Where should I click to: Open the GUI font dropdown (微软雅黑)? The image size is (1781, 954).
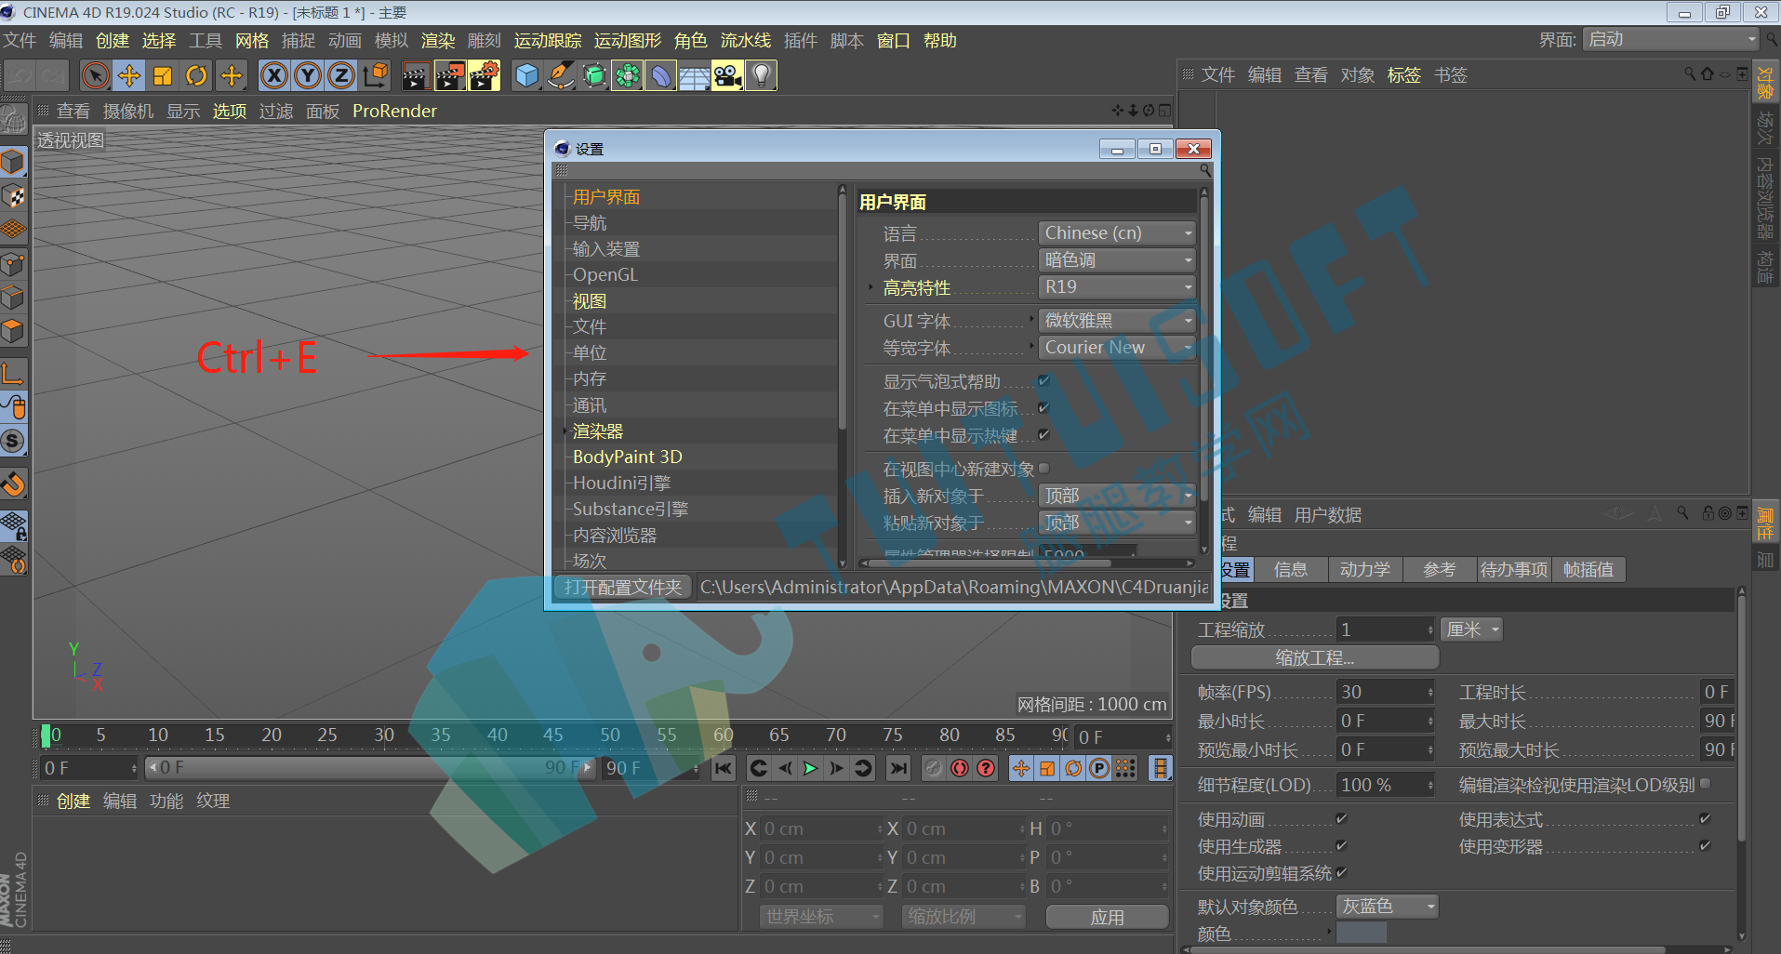coord(1117,321)
